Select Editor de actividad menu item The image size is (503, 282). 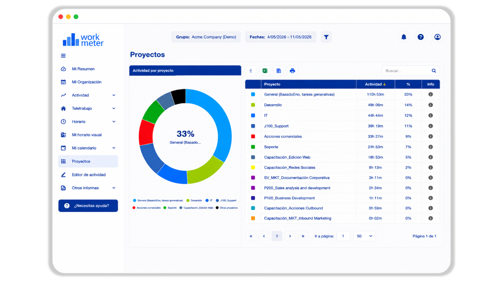[89, 175]
